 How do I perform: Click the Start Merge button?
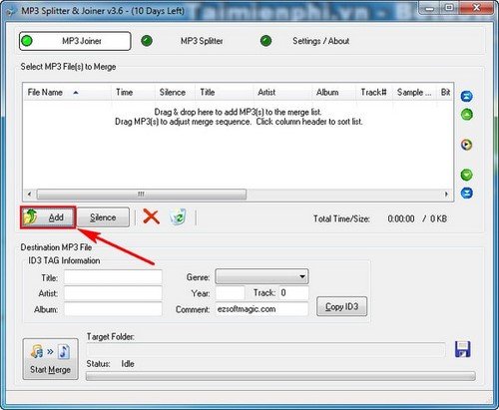50,359
